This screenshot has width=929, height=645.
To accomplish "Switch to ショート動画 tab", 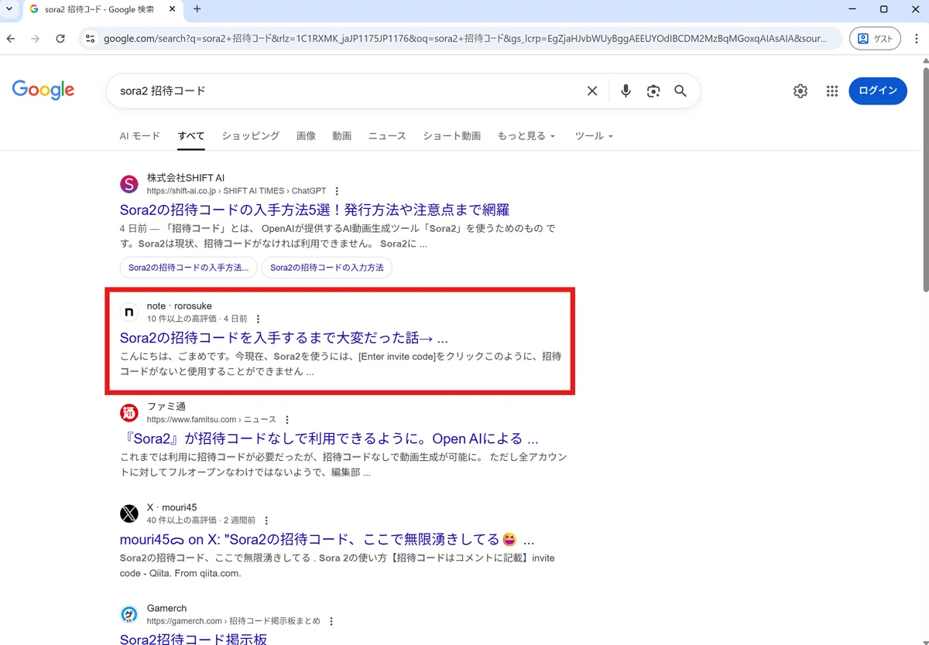I will pyautogui.click(x=452, y=135).
